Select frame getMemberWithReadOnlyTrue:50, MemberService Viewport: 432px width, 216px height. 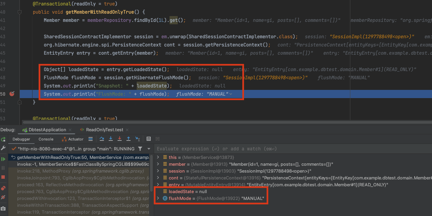[x=79, y=157]
